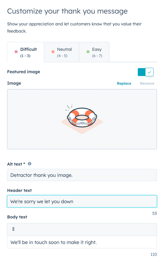
Task: Click the Image section label
Action: (14, 83)
